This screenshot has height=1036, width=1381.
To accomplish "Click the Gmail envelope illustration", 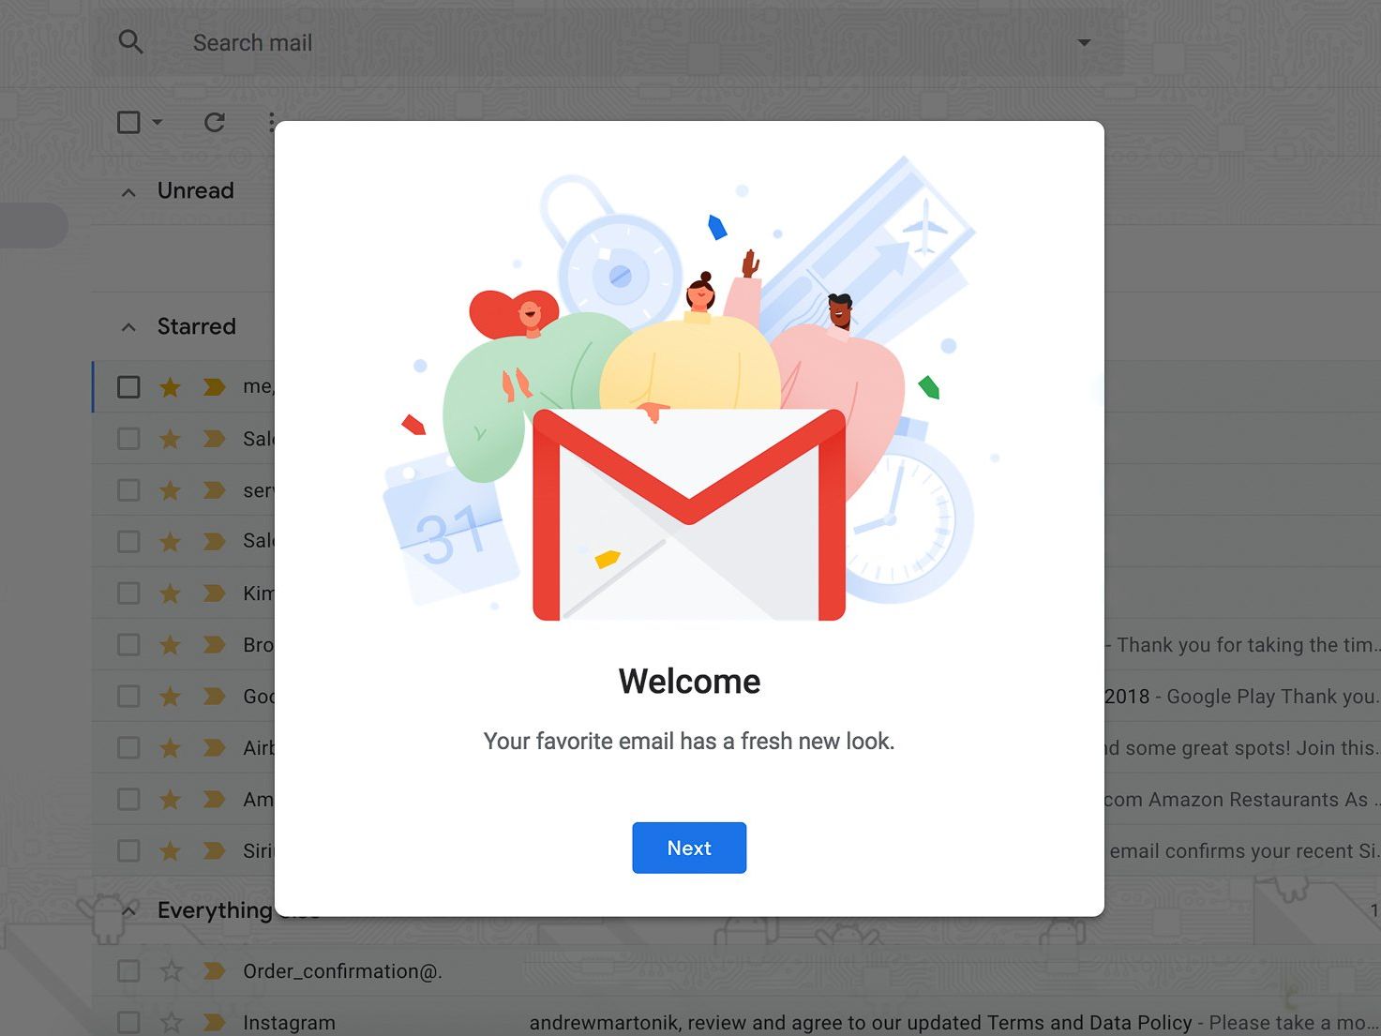I will [x=689, y=515].
